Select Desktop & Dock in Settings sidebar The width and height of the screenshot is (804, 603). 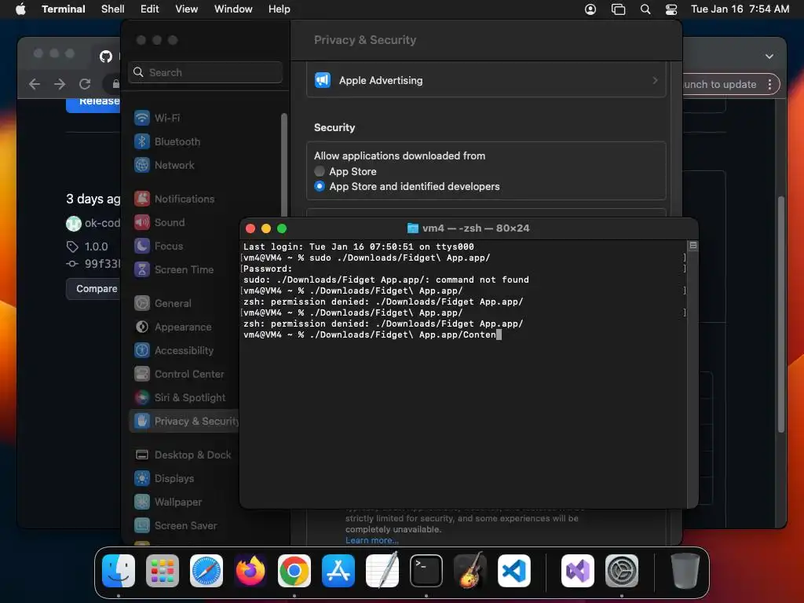185,455
